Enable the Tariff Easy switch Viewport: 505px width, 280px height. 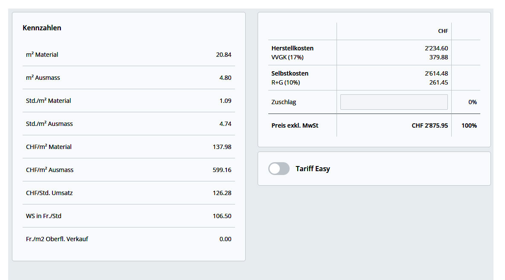pyautogui.click(x=279, y=169)
